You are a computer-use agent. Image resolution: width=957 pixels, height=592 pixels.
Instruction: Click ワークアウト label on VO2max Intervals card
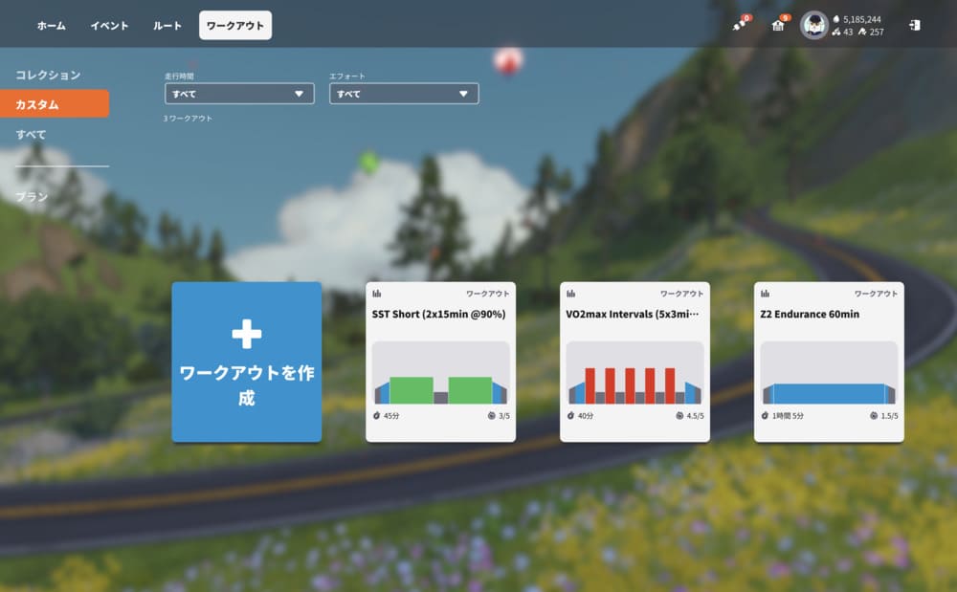(x=681, y=294)
